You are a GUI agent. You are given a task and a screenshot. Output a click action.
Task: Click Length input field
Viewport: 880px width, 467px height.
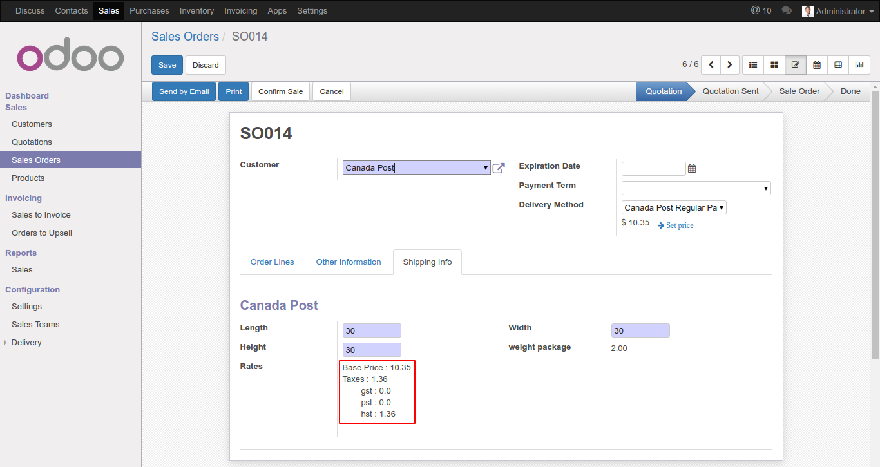click(x=372, y=330)
